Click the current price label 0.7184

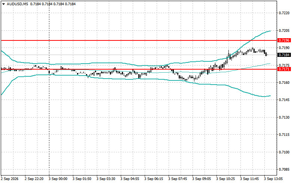(284, 55)
